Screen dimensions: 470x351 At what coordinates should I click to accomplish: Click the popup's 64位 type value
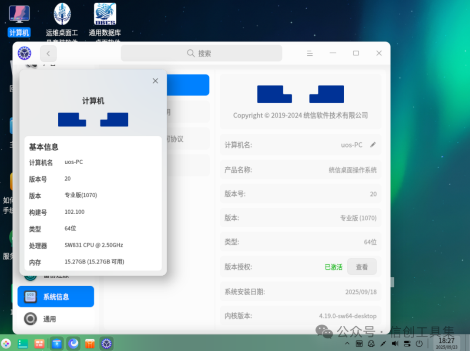tap(70, 229)
